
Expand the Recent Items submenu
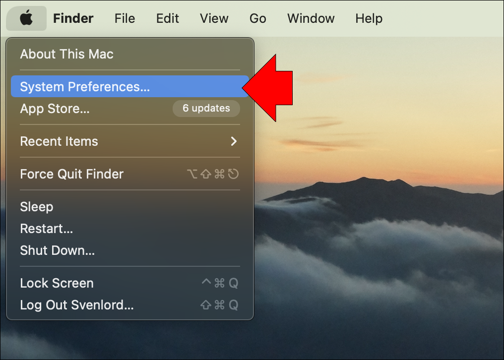[x=59, y=141]
